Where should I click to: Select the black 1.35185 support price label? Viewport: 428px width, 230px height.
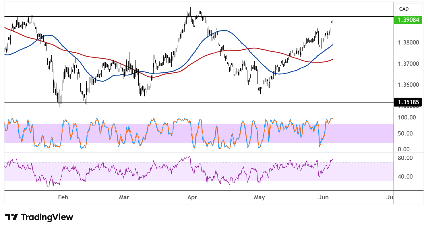pos(408,102)
